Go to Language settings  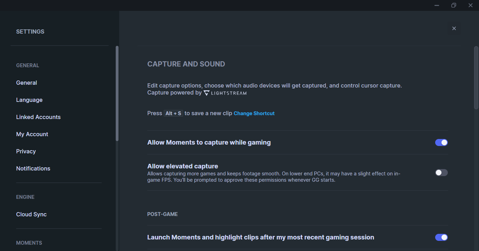(29, 100)
